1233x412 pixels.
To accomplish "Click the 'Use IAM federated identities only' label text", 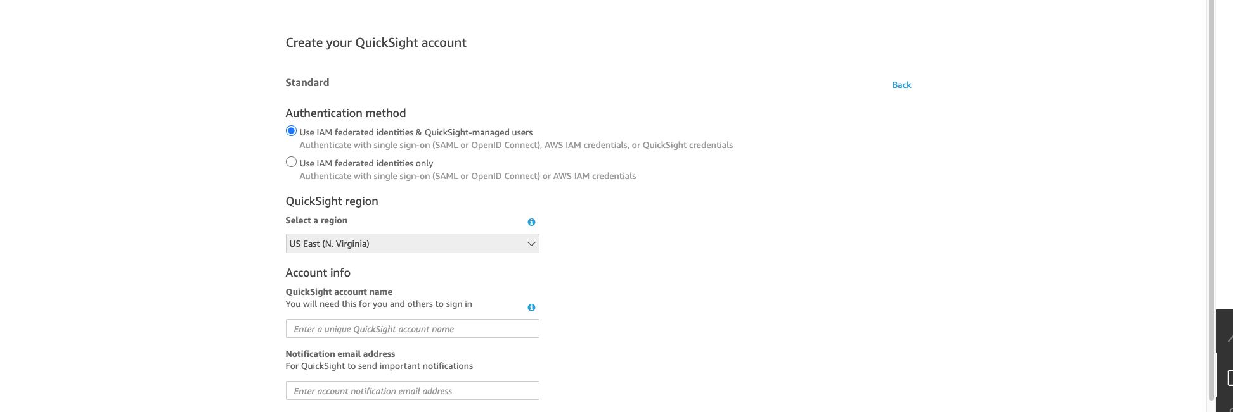I will point(366,163).
